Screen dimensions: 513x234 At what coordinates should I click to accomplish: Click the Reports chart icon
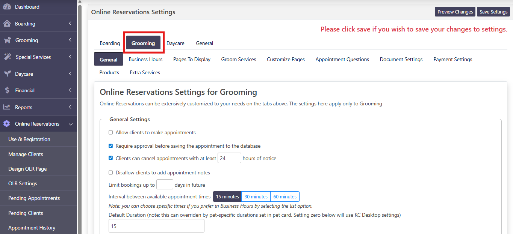click(x=7, y=107)
